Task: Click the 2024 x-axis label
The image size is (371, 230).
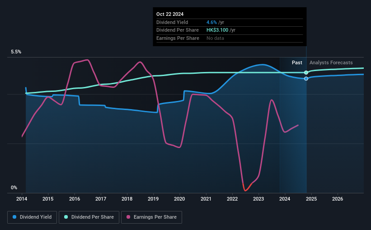Action: point(285,199)
